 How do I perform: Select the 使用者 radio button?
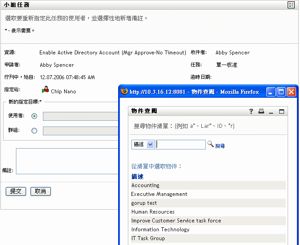pos(34,116)
